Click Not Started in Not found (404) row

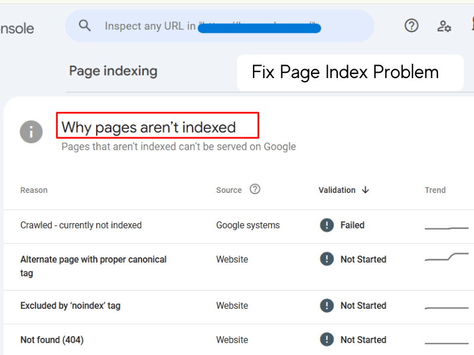[363, 340]
